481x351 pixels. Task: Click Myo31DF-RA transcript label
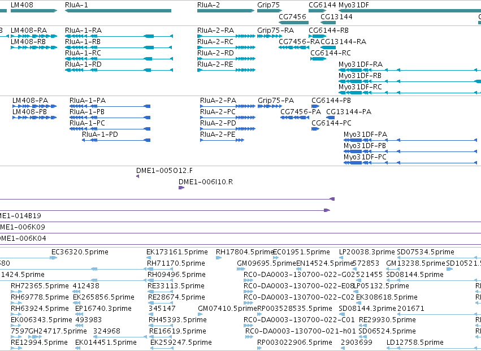coord(361,64)
